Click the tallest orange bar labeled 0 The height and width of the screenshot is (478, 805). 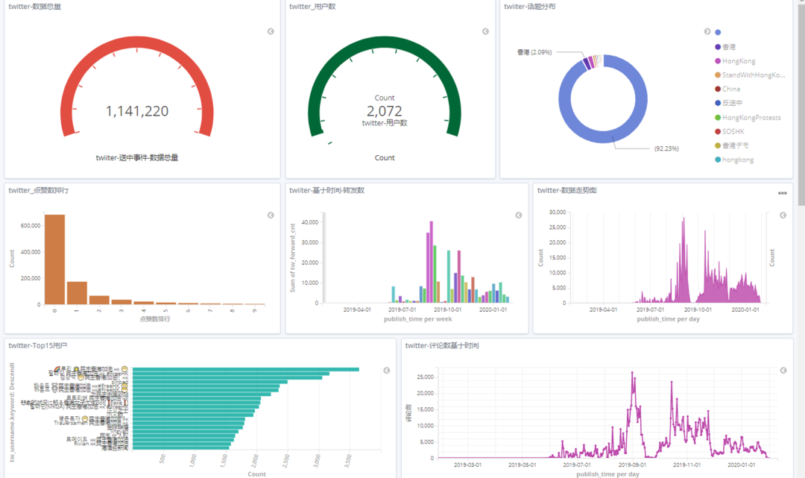pos(55,260)
